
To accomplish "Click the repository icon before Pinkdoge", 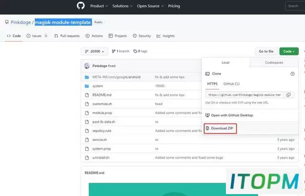I will click(x=7, y=22).
